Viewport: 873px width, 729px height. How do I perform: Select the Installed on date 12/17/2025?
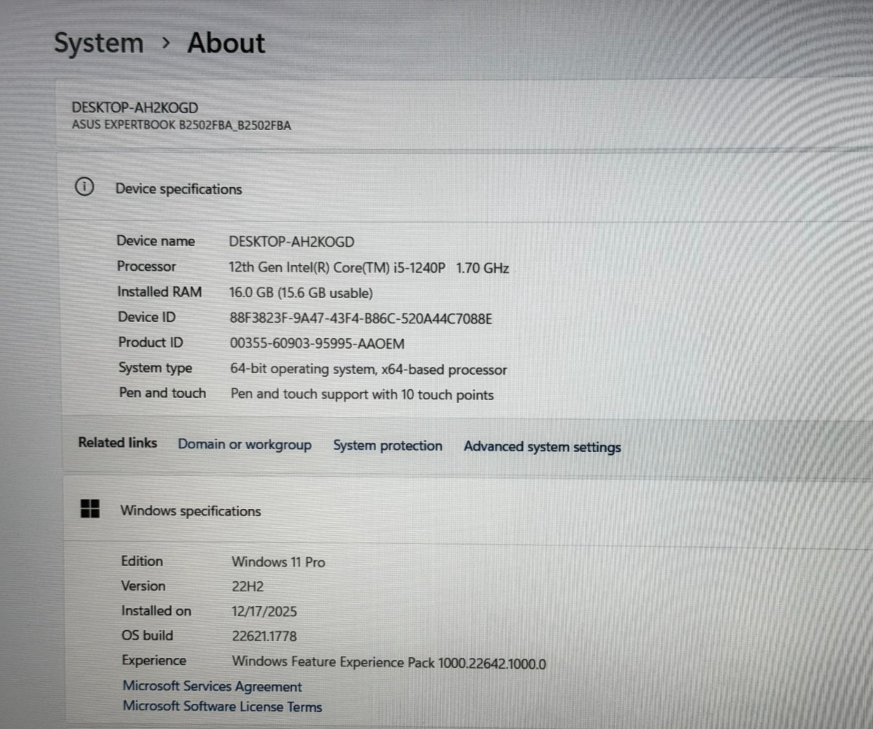(264, 612)
